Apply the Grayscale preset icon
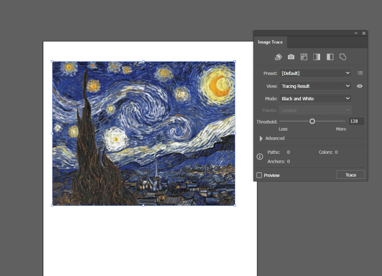Image resolution: width=382 pixels, height=276 pixels. pos(317,57)
